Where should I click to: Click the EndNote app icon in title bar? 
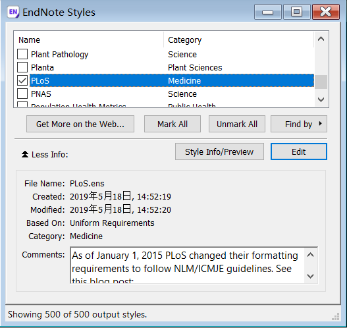coord(13,12)
